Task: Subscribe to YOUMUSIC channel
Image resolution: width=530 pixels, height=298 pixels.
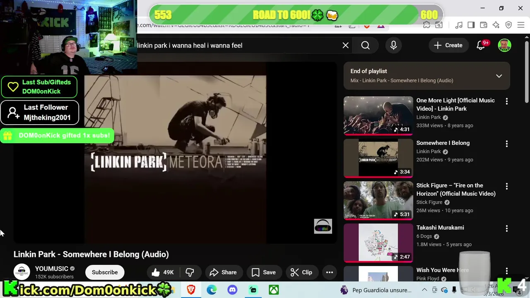Action: [x=105, y=272]
